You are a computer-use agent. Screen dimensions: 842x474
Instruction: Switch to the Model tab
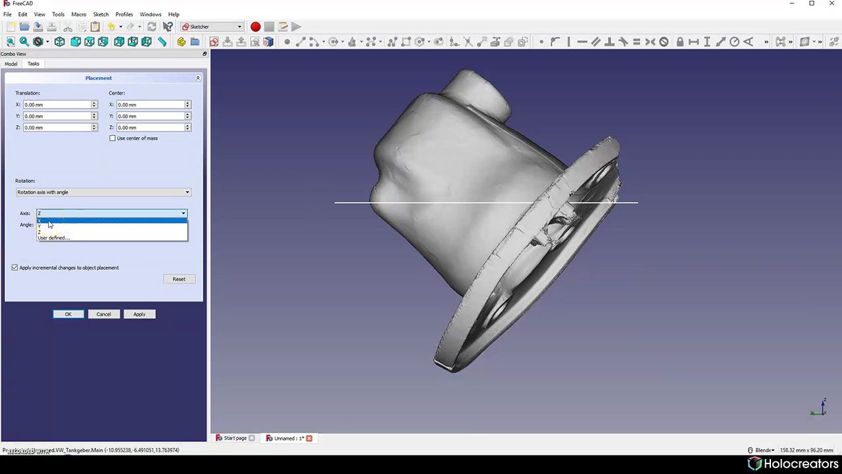pyautogui.click(x=11, y=63)
